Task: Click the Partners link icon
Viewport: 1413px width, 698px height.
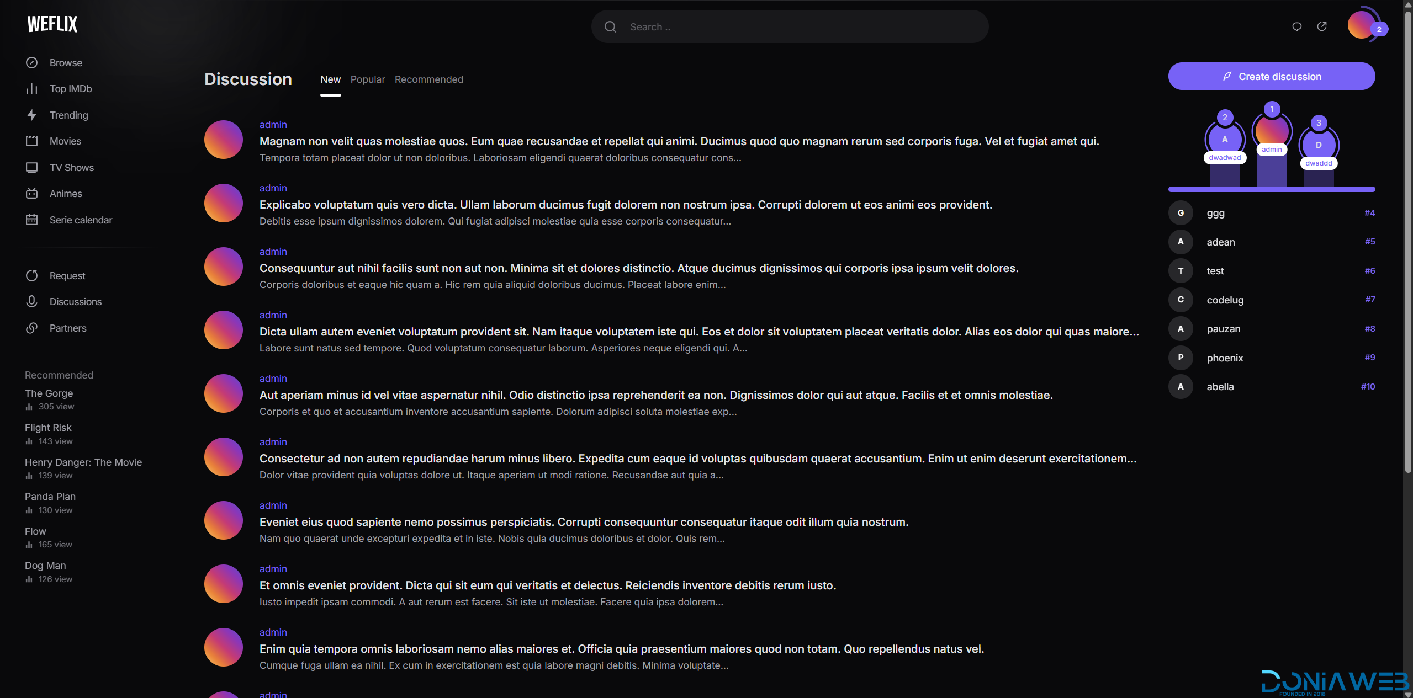Action: tap(32, 328)
